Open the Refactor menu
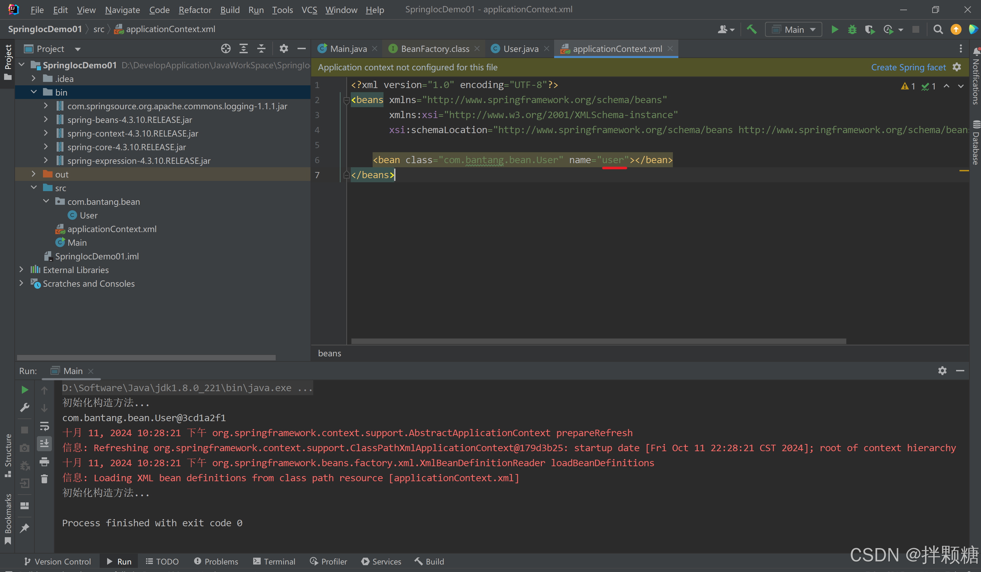The width and height of the screenshot is (981, 572). (194, 10)
